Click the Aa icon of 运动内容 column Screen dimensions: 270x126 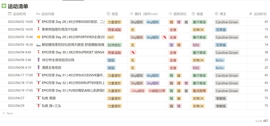[x=38, y=14]
